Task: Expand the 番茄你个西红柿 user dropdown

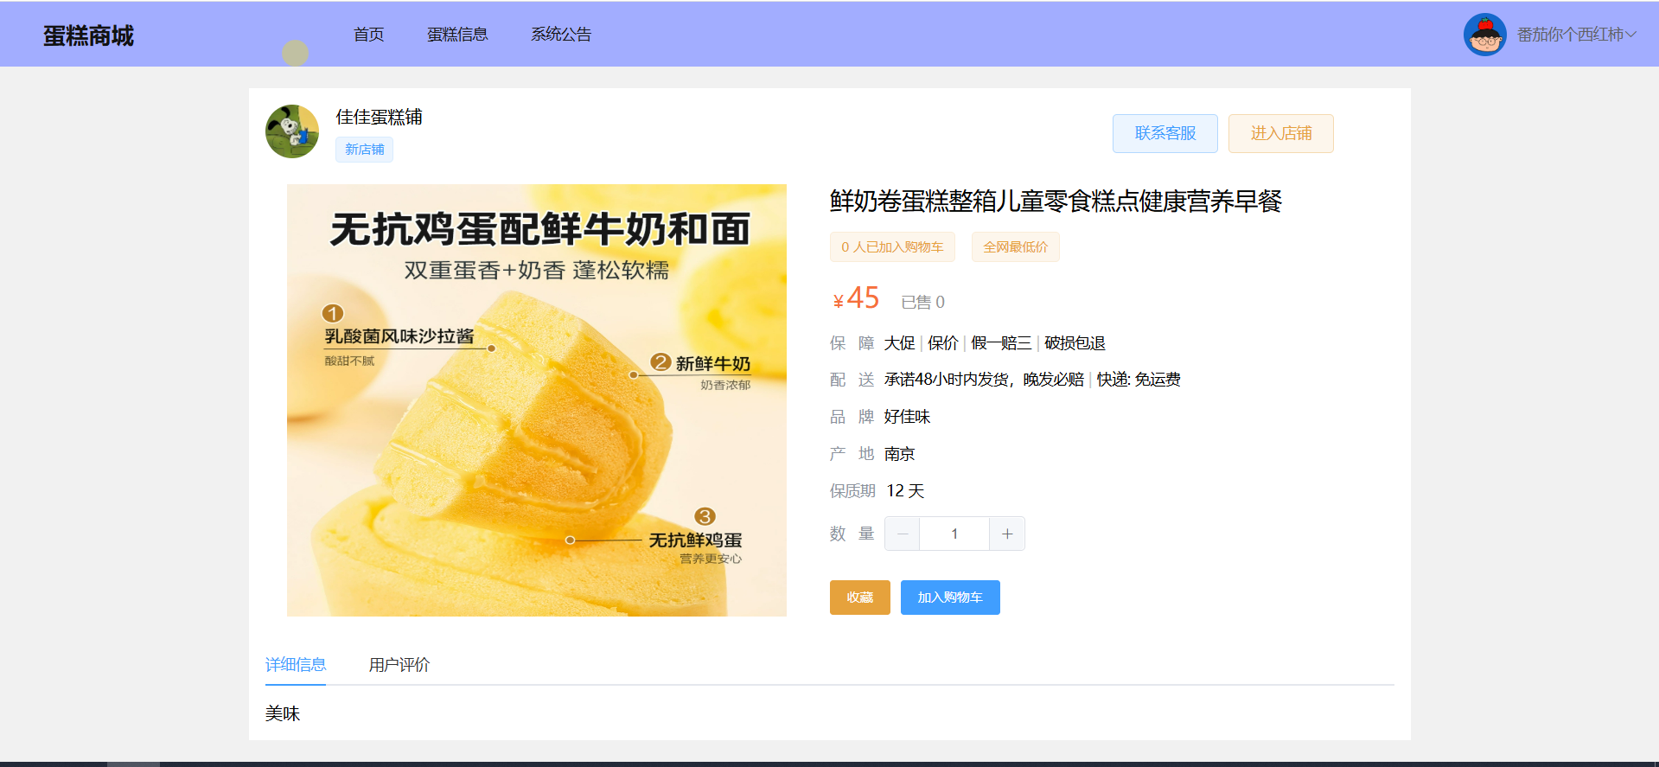Action: (x=1576, y=35)
